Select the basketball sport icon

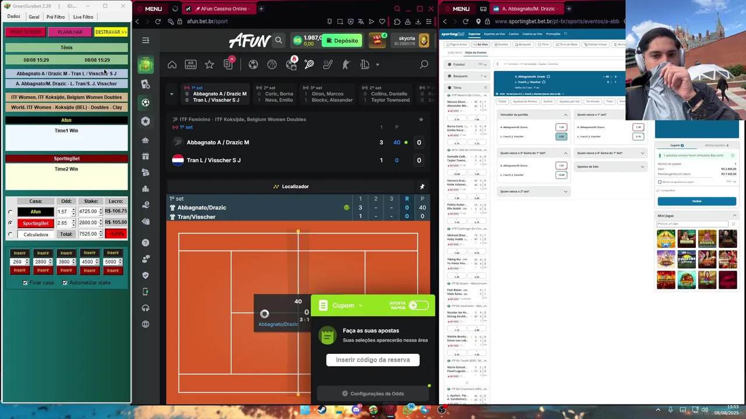(x=272, y=65)
